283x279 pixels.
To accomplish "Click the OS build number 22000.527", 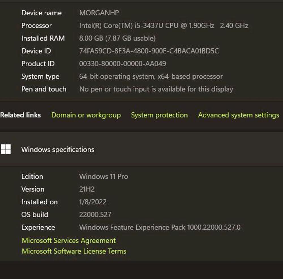I will (95, 215).
